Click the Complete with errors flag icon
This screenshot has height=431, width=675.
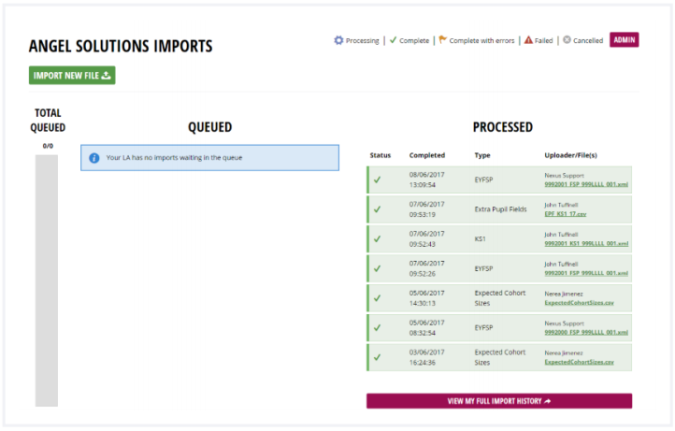[x=443, y=40]
